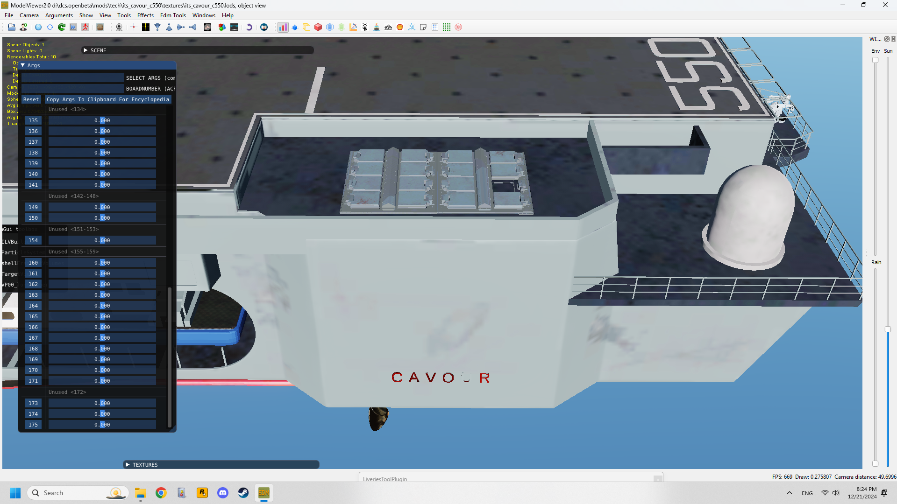Click argument number 175 button
This screenshot has width=897, height=504.
(x=33, y=425)
